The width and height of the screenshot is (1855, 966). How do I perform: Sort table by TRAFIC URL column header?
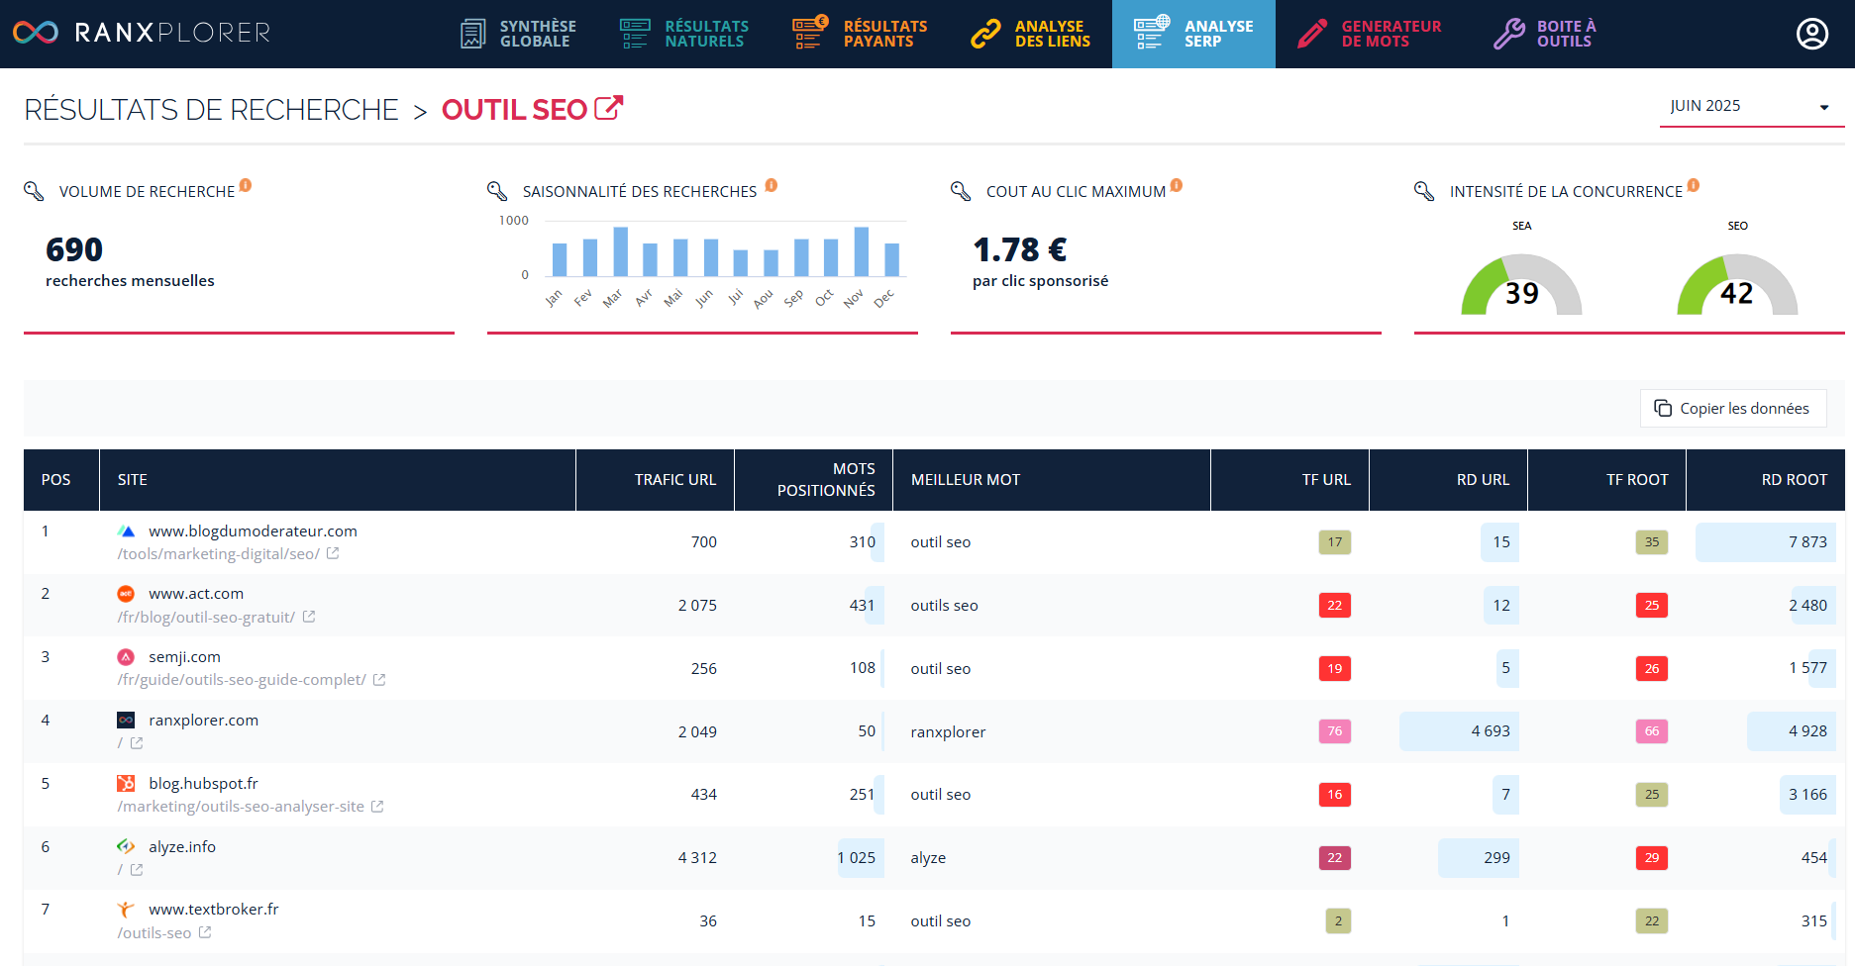(674, 480)
